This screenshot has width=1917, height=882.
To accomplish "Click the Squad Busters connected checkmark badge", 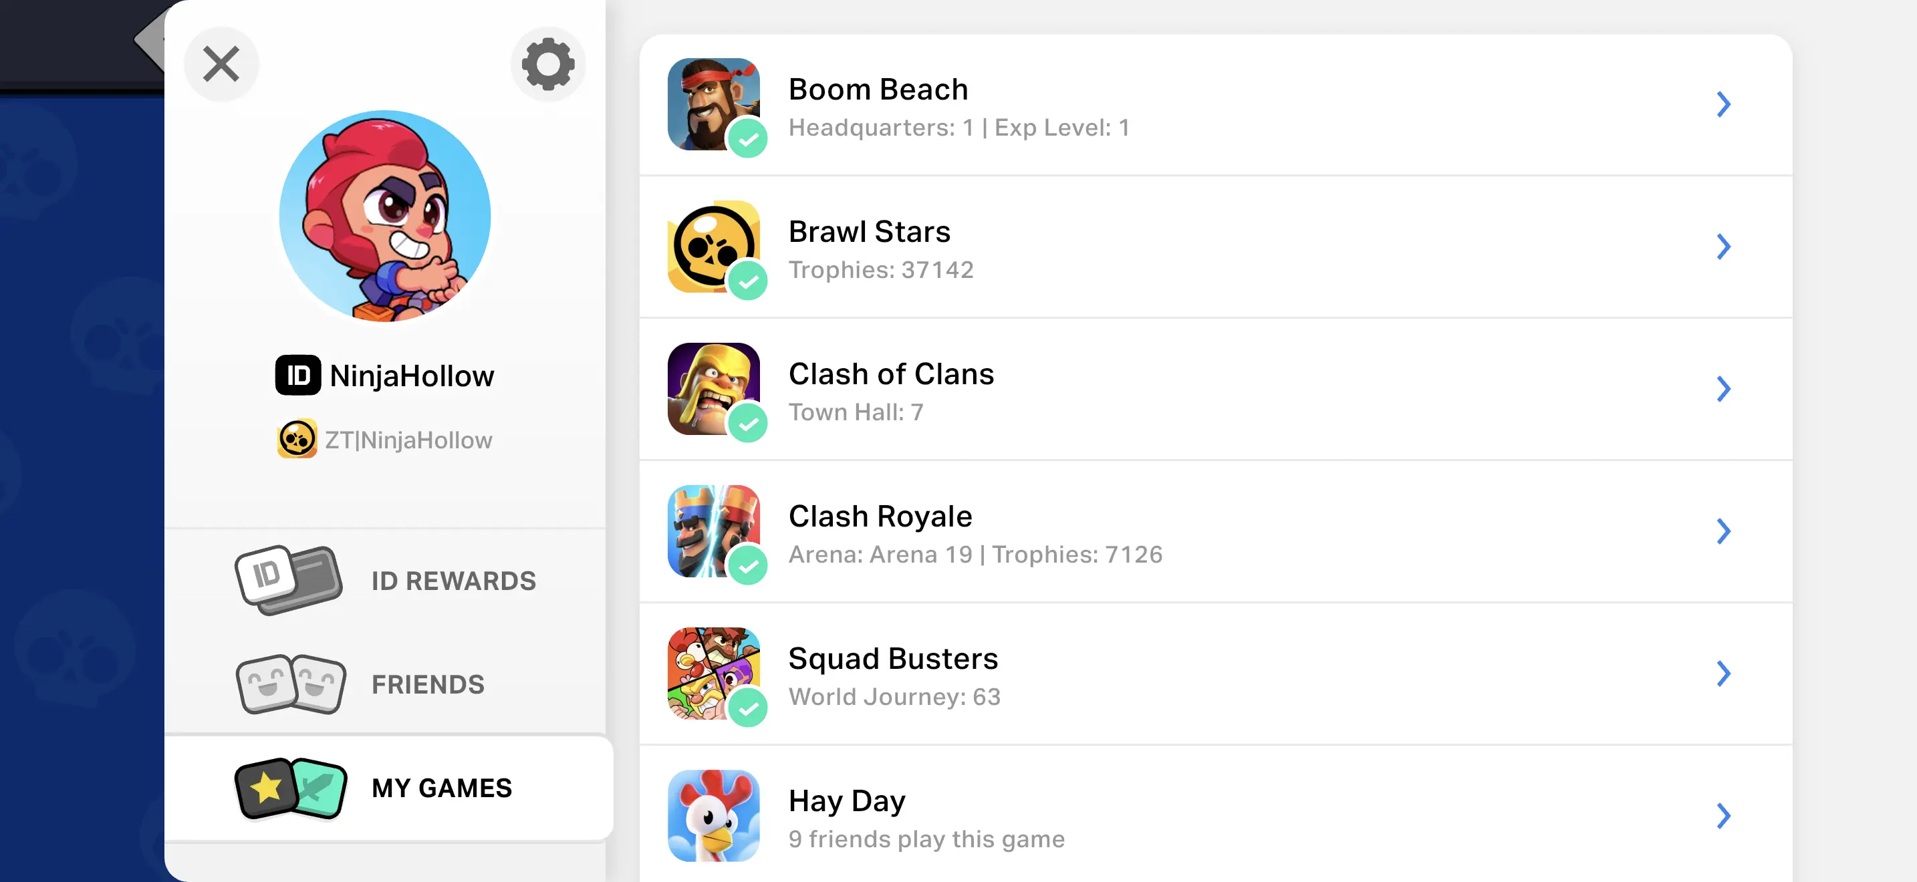I will (x=748, y=708).
